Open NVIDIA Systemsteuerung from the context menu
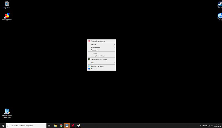Viewport: 222px width, 128px height. pos(101,59)
